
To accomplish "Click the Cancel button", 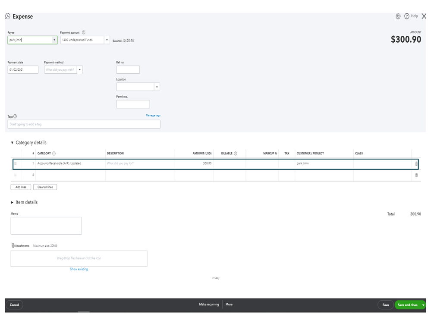I will pyautogui.click(x=14, y=305).
